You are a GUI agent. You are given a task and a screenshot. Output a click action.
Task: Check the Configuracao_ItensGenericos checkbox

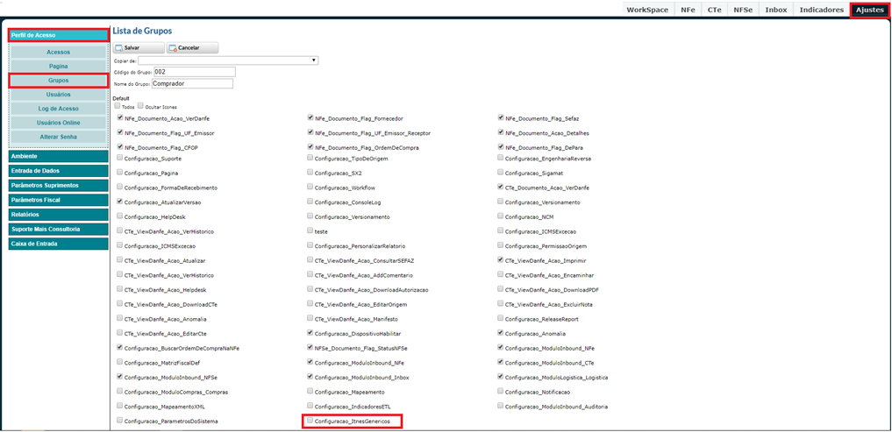(310, 421)
